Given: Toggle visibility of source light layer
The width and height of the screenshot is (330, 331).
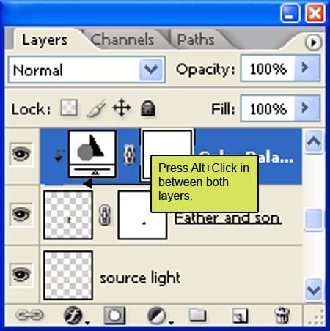Looking at the screenshot, I should pos(21,275).
